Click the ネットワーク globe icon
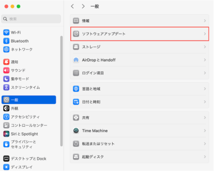The width and height of the screenshot is (215, 171). point(6,49)
